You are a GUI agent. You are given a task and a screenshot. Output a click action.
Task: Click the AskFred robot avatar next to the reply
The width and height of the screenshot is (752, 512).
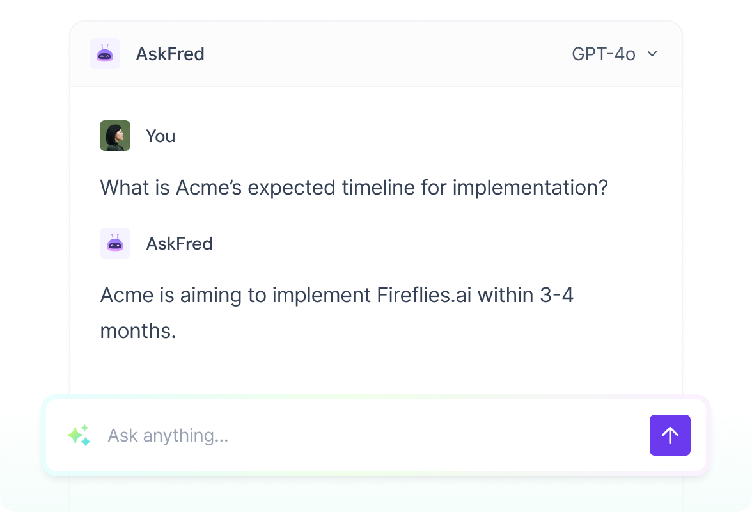(115, 243)
